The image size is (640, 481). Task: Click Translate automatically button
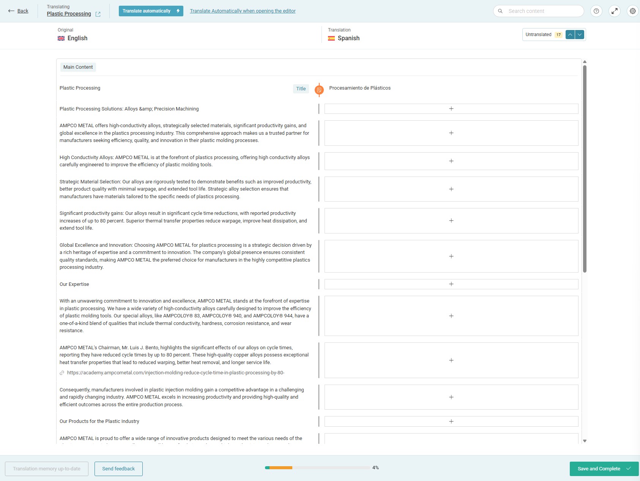coord(151,11)
